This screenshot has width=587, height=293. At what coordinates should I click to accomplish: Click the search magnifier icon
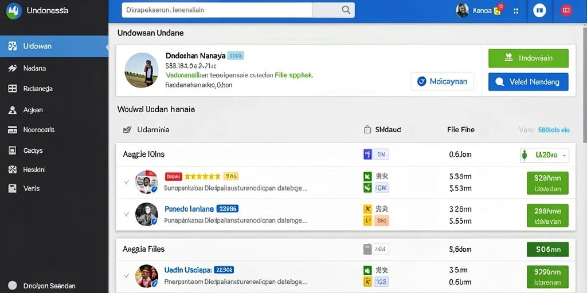pyautogui.click(x=346, y=10)
